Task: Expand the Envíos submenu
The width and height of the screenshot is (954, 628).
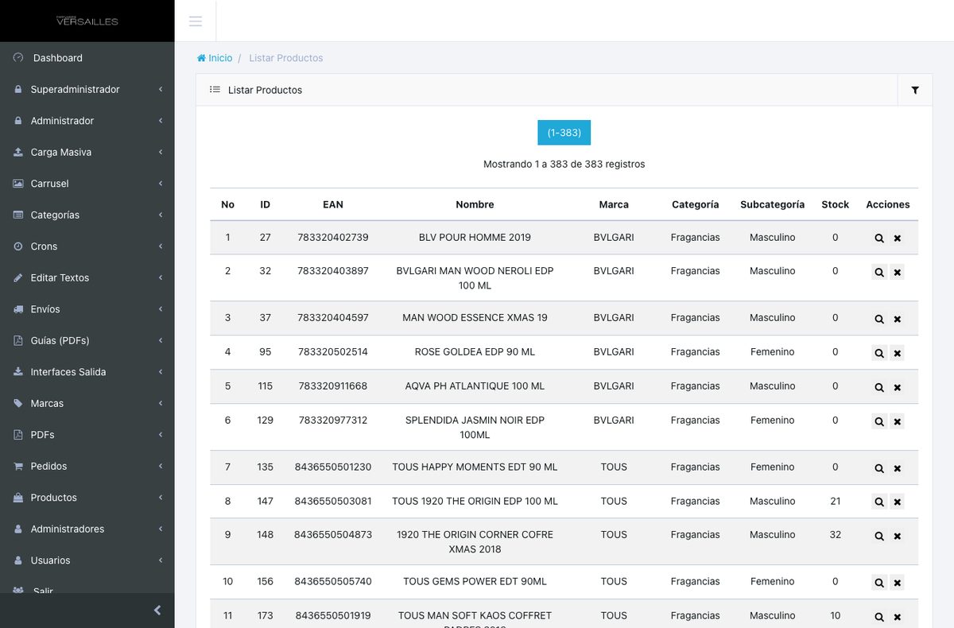Action: (87, 309)
